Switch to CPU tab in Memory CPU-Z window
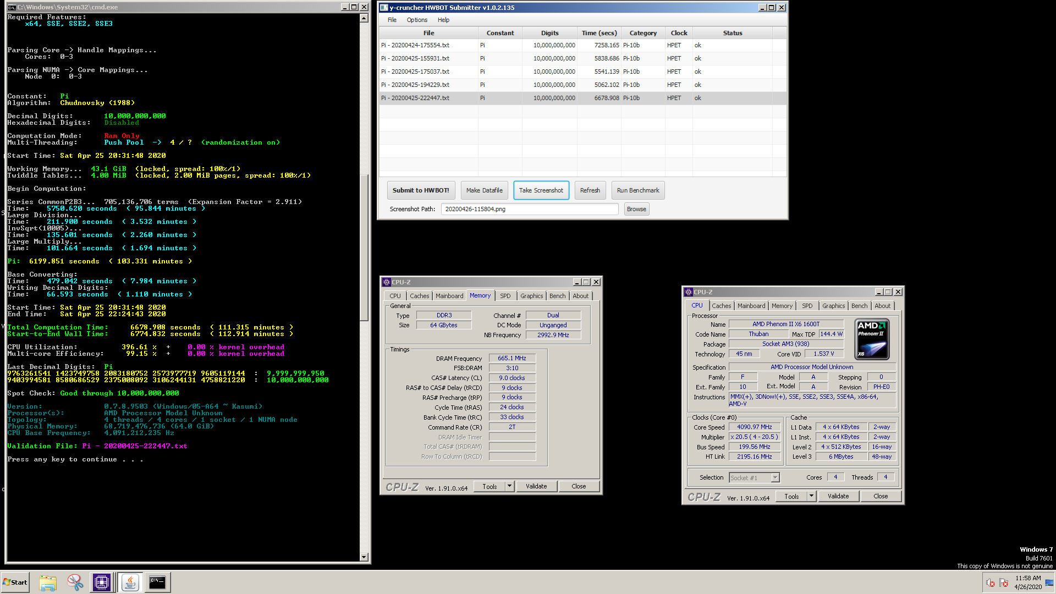 click(395, 296)
